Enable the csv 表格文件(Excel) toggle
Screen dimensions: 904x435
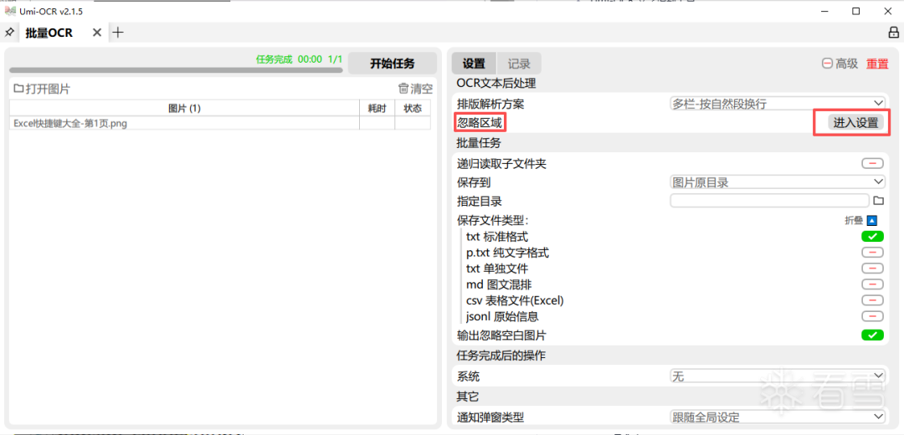[872, 300]
